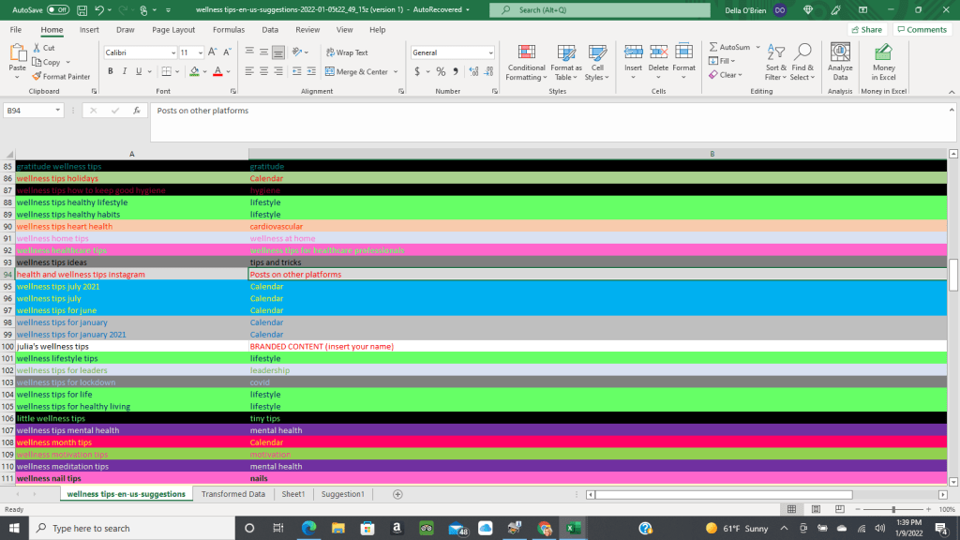This screenshot has height=540, width=960.
Task: Open the Comments pane button
Action: point(921,29)
